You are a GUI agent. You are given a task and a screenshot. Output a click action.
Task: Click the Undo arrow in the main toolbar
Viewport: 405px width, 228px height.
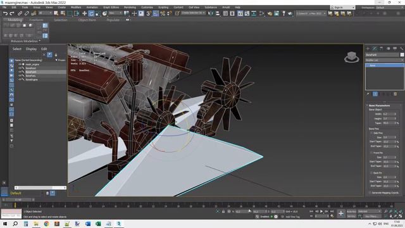pyautogui.click(x=5, y=13)
